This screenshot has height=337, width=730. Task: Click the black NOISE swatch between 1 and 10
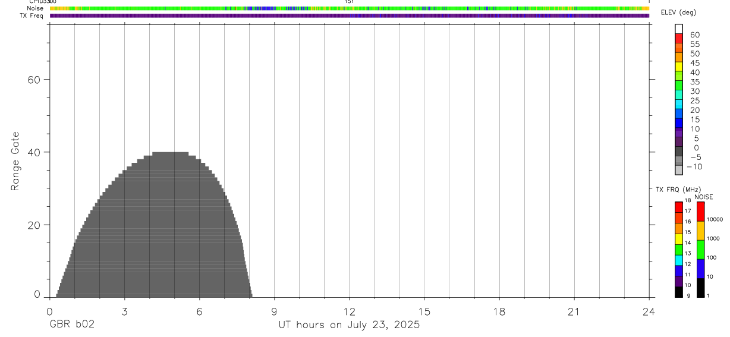(701, 288)
